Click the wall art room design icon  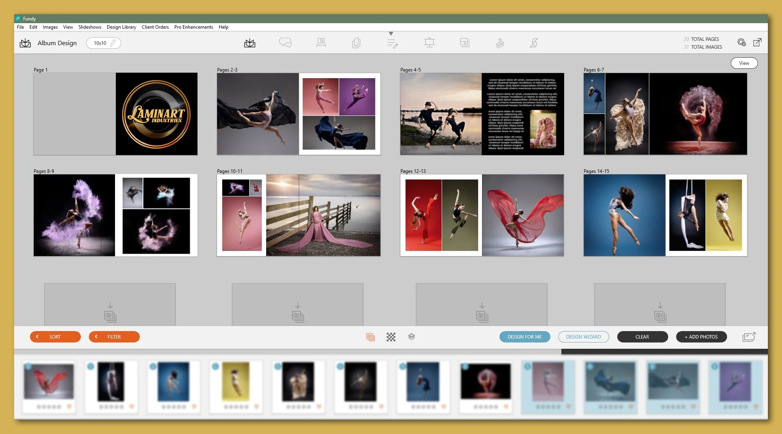(x=321, y=42)
